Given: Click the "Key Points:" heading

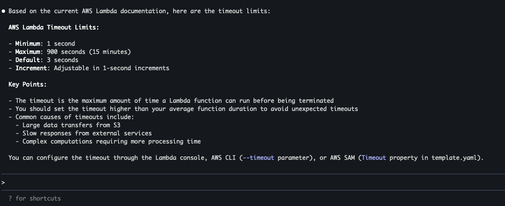Looking at the screenshot, I should 28,84.
